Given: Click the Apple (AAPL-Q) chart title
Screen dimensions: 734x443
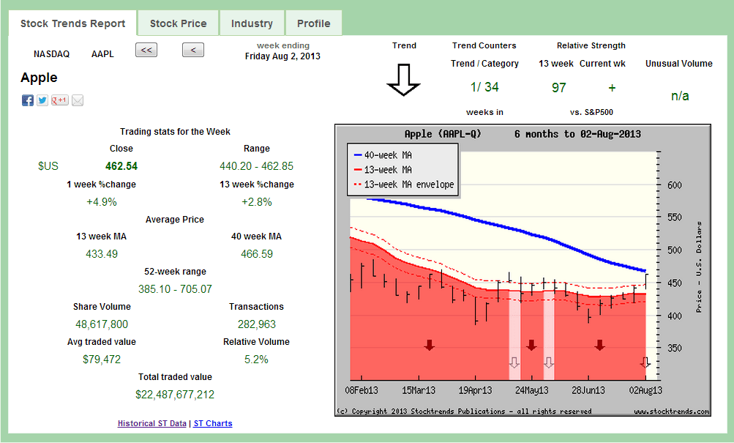Looking at the screenshot, I should coord(443,134).
